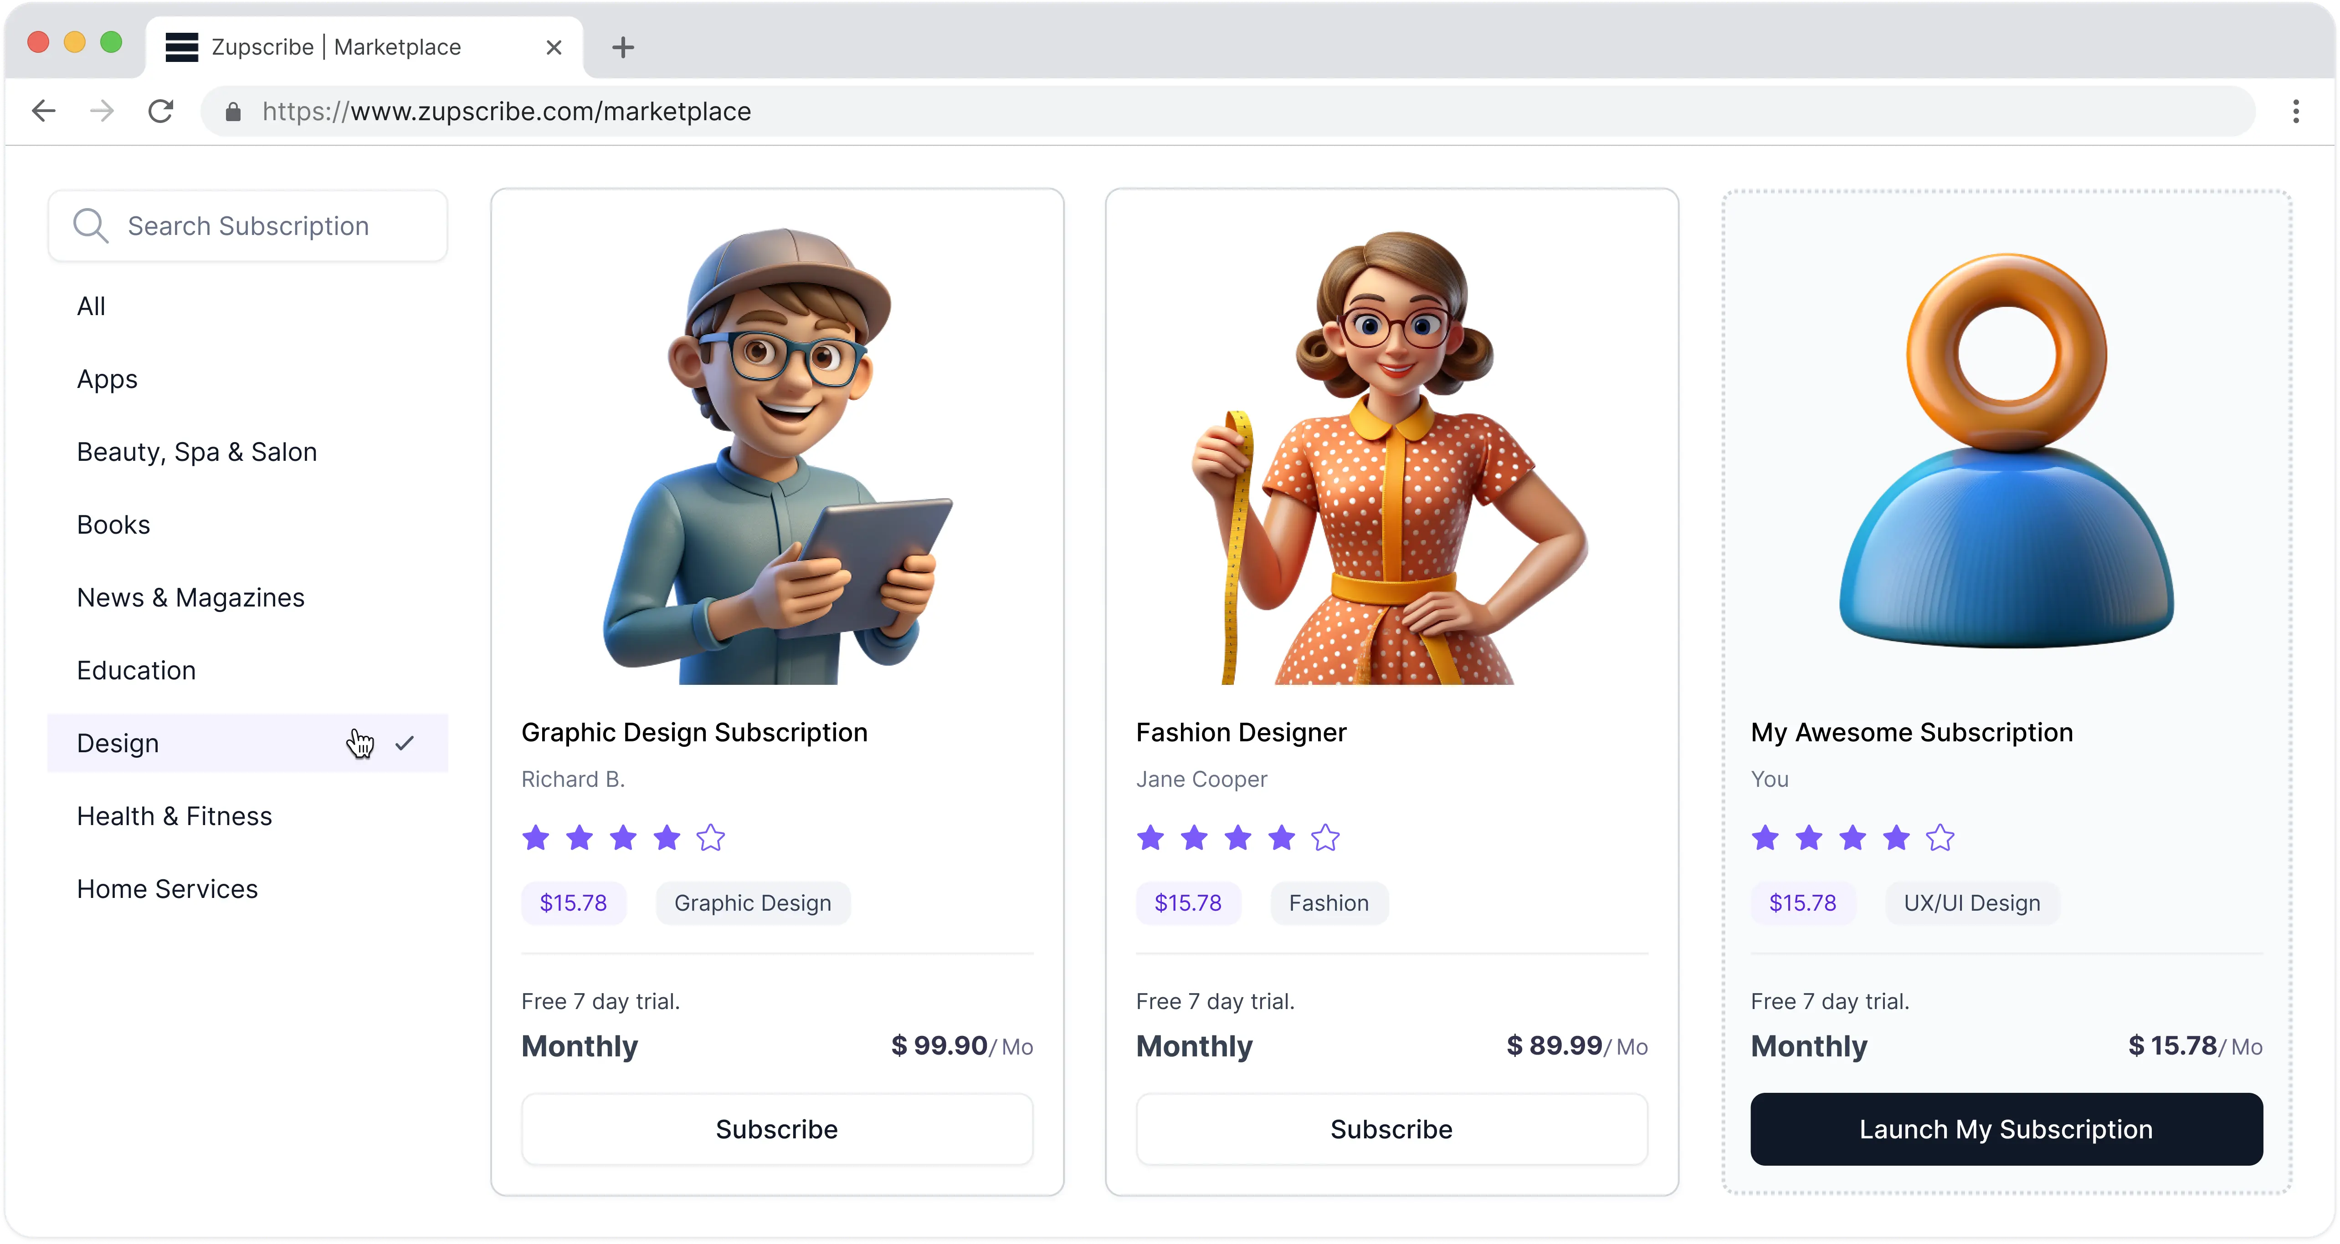Rate Fashion Designer one star

1150,837
